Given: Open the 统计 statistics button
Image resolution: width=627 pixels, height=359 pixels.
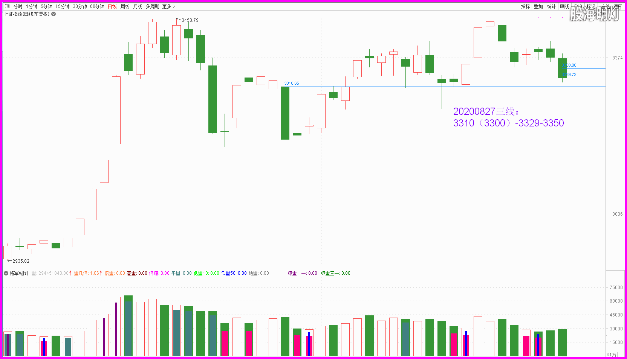Looking at the screenshot, I should [x=551, y=6].
